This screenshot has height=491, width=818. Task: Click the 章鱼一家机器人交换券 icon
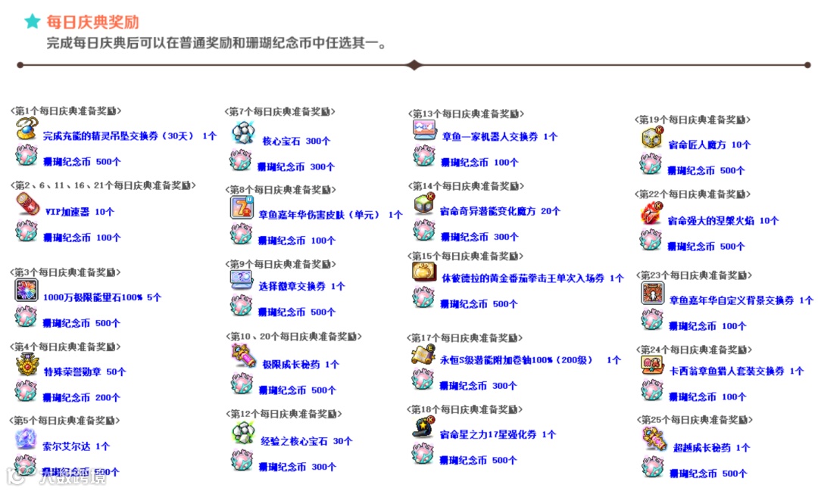(x=424, y=129)
